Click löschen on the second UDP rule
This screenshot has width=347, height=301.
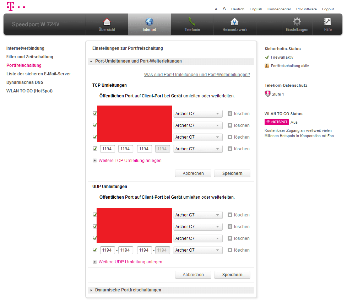pyautogui.click(x=239, y=227)
